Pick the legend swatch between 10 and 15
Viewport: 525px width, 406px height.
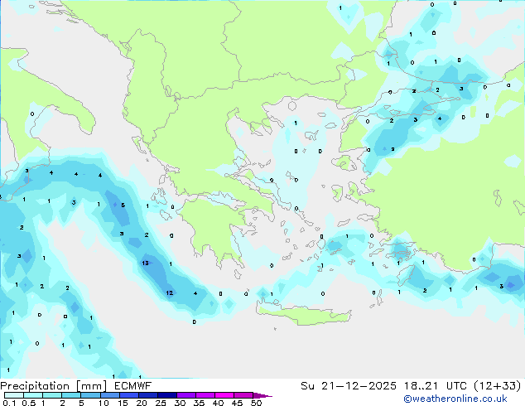pyautogui.click(x=109, y=395)
